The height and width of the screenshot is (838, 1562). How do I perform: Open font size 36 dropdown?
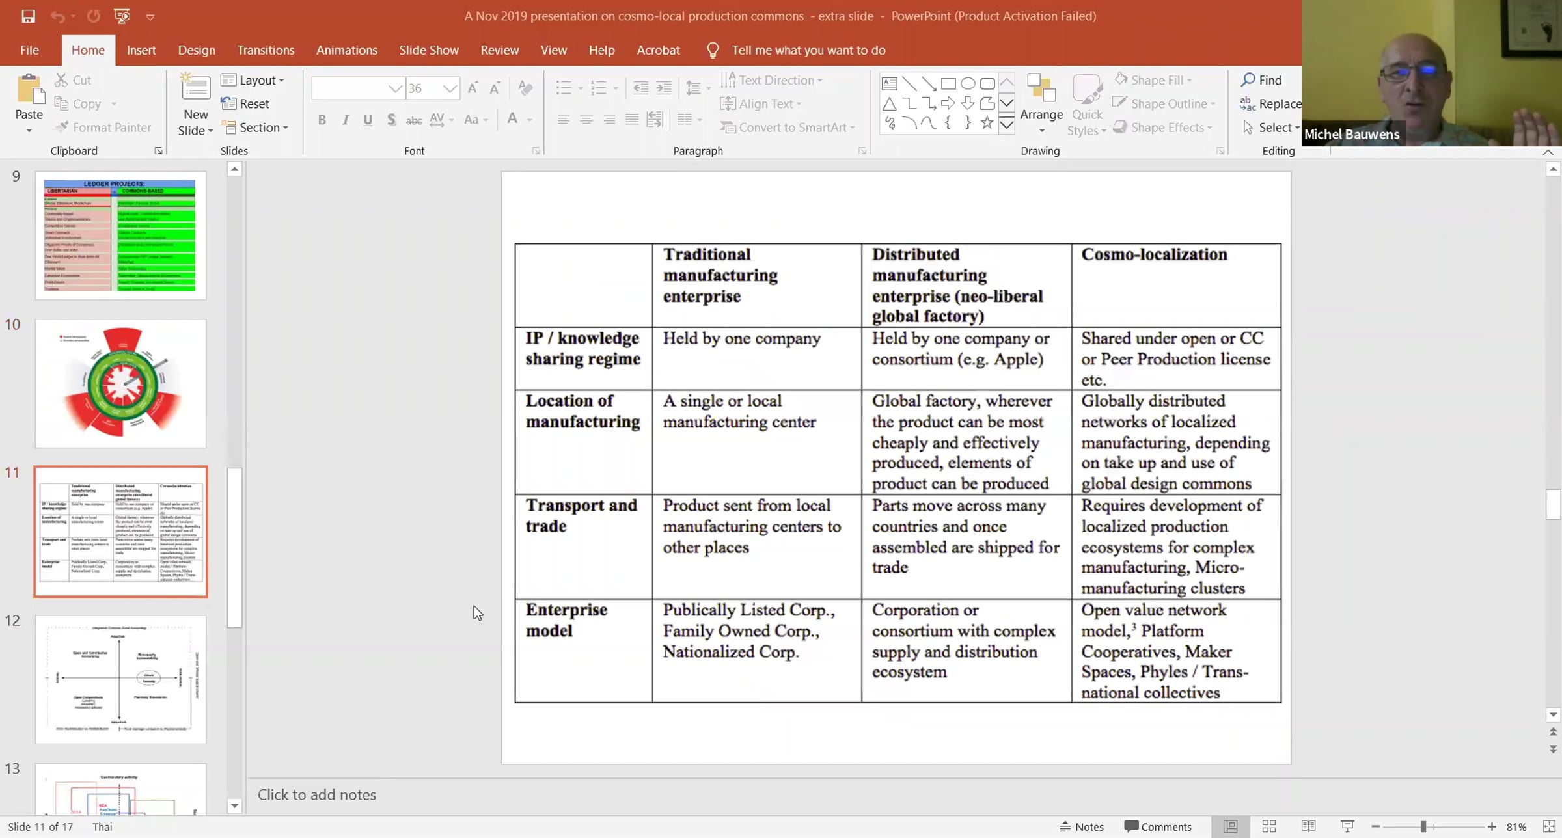click(x=450, y=88)
